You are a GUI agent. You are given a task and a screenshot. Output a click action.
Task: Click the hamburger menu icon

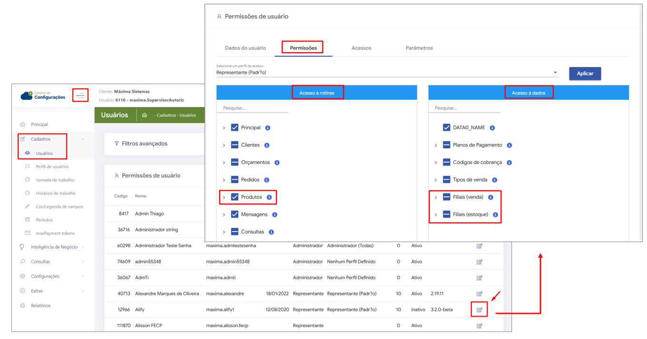pos(80,96)
